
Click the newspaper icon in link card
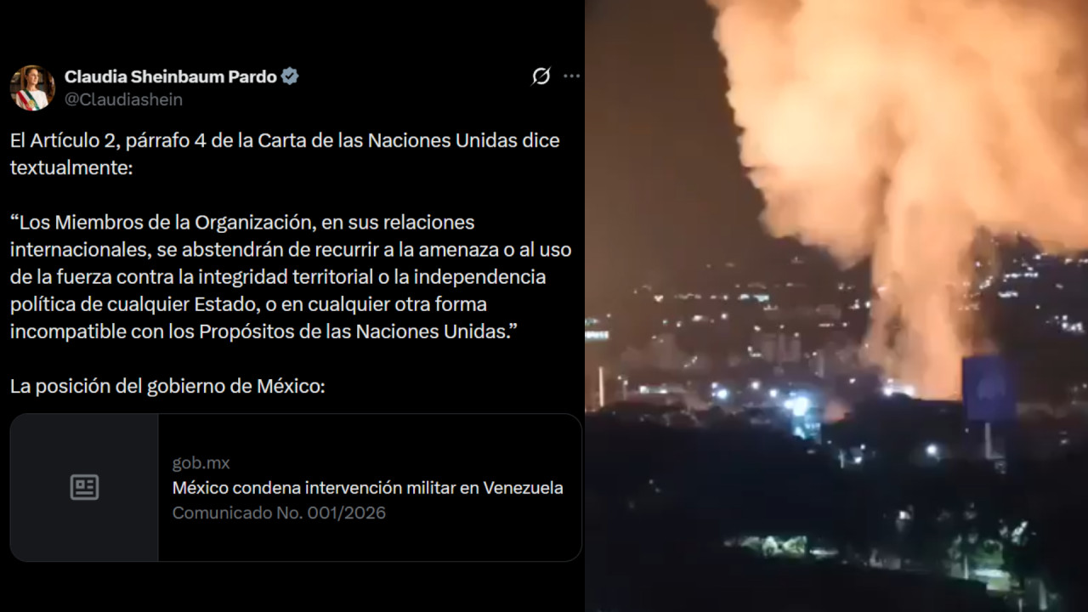tap(84, 487)
